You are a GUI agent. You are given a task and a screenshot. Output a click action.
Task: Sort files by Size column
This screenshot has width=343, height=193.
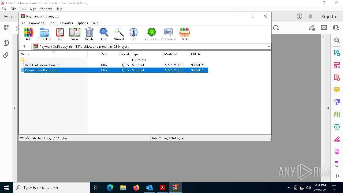click(x=98, y=54)
